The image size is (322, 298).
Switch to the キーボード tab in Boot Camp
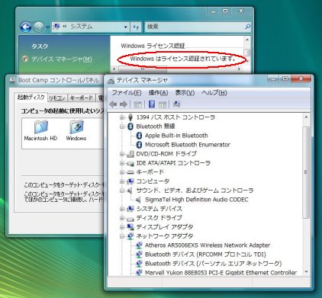(x=82, y=98)
